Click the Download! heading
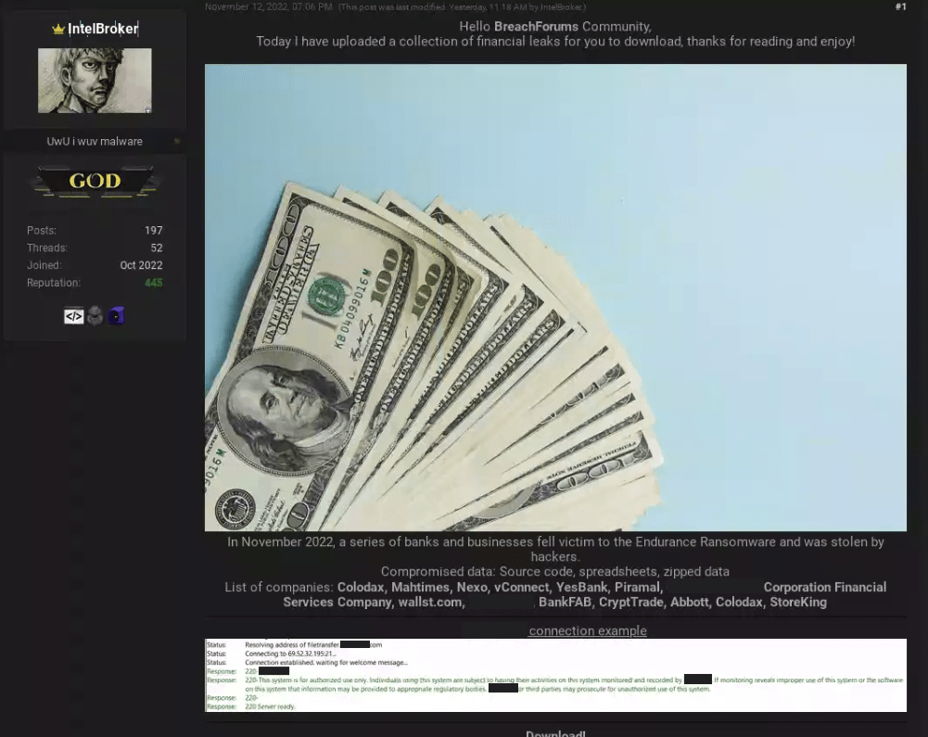 pos(555,734)
